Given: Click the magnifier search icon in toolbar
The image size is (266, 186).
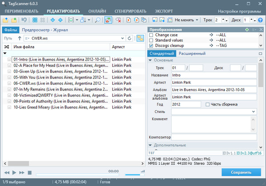Looking at the screenshot, I should 98,20.
